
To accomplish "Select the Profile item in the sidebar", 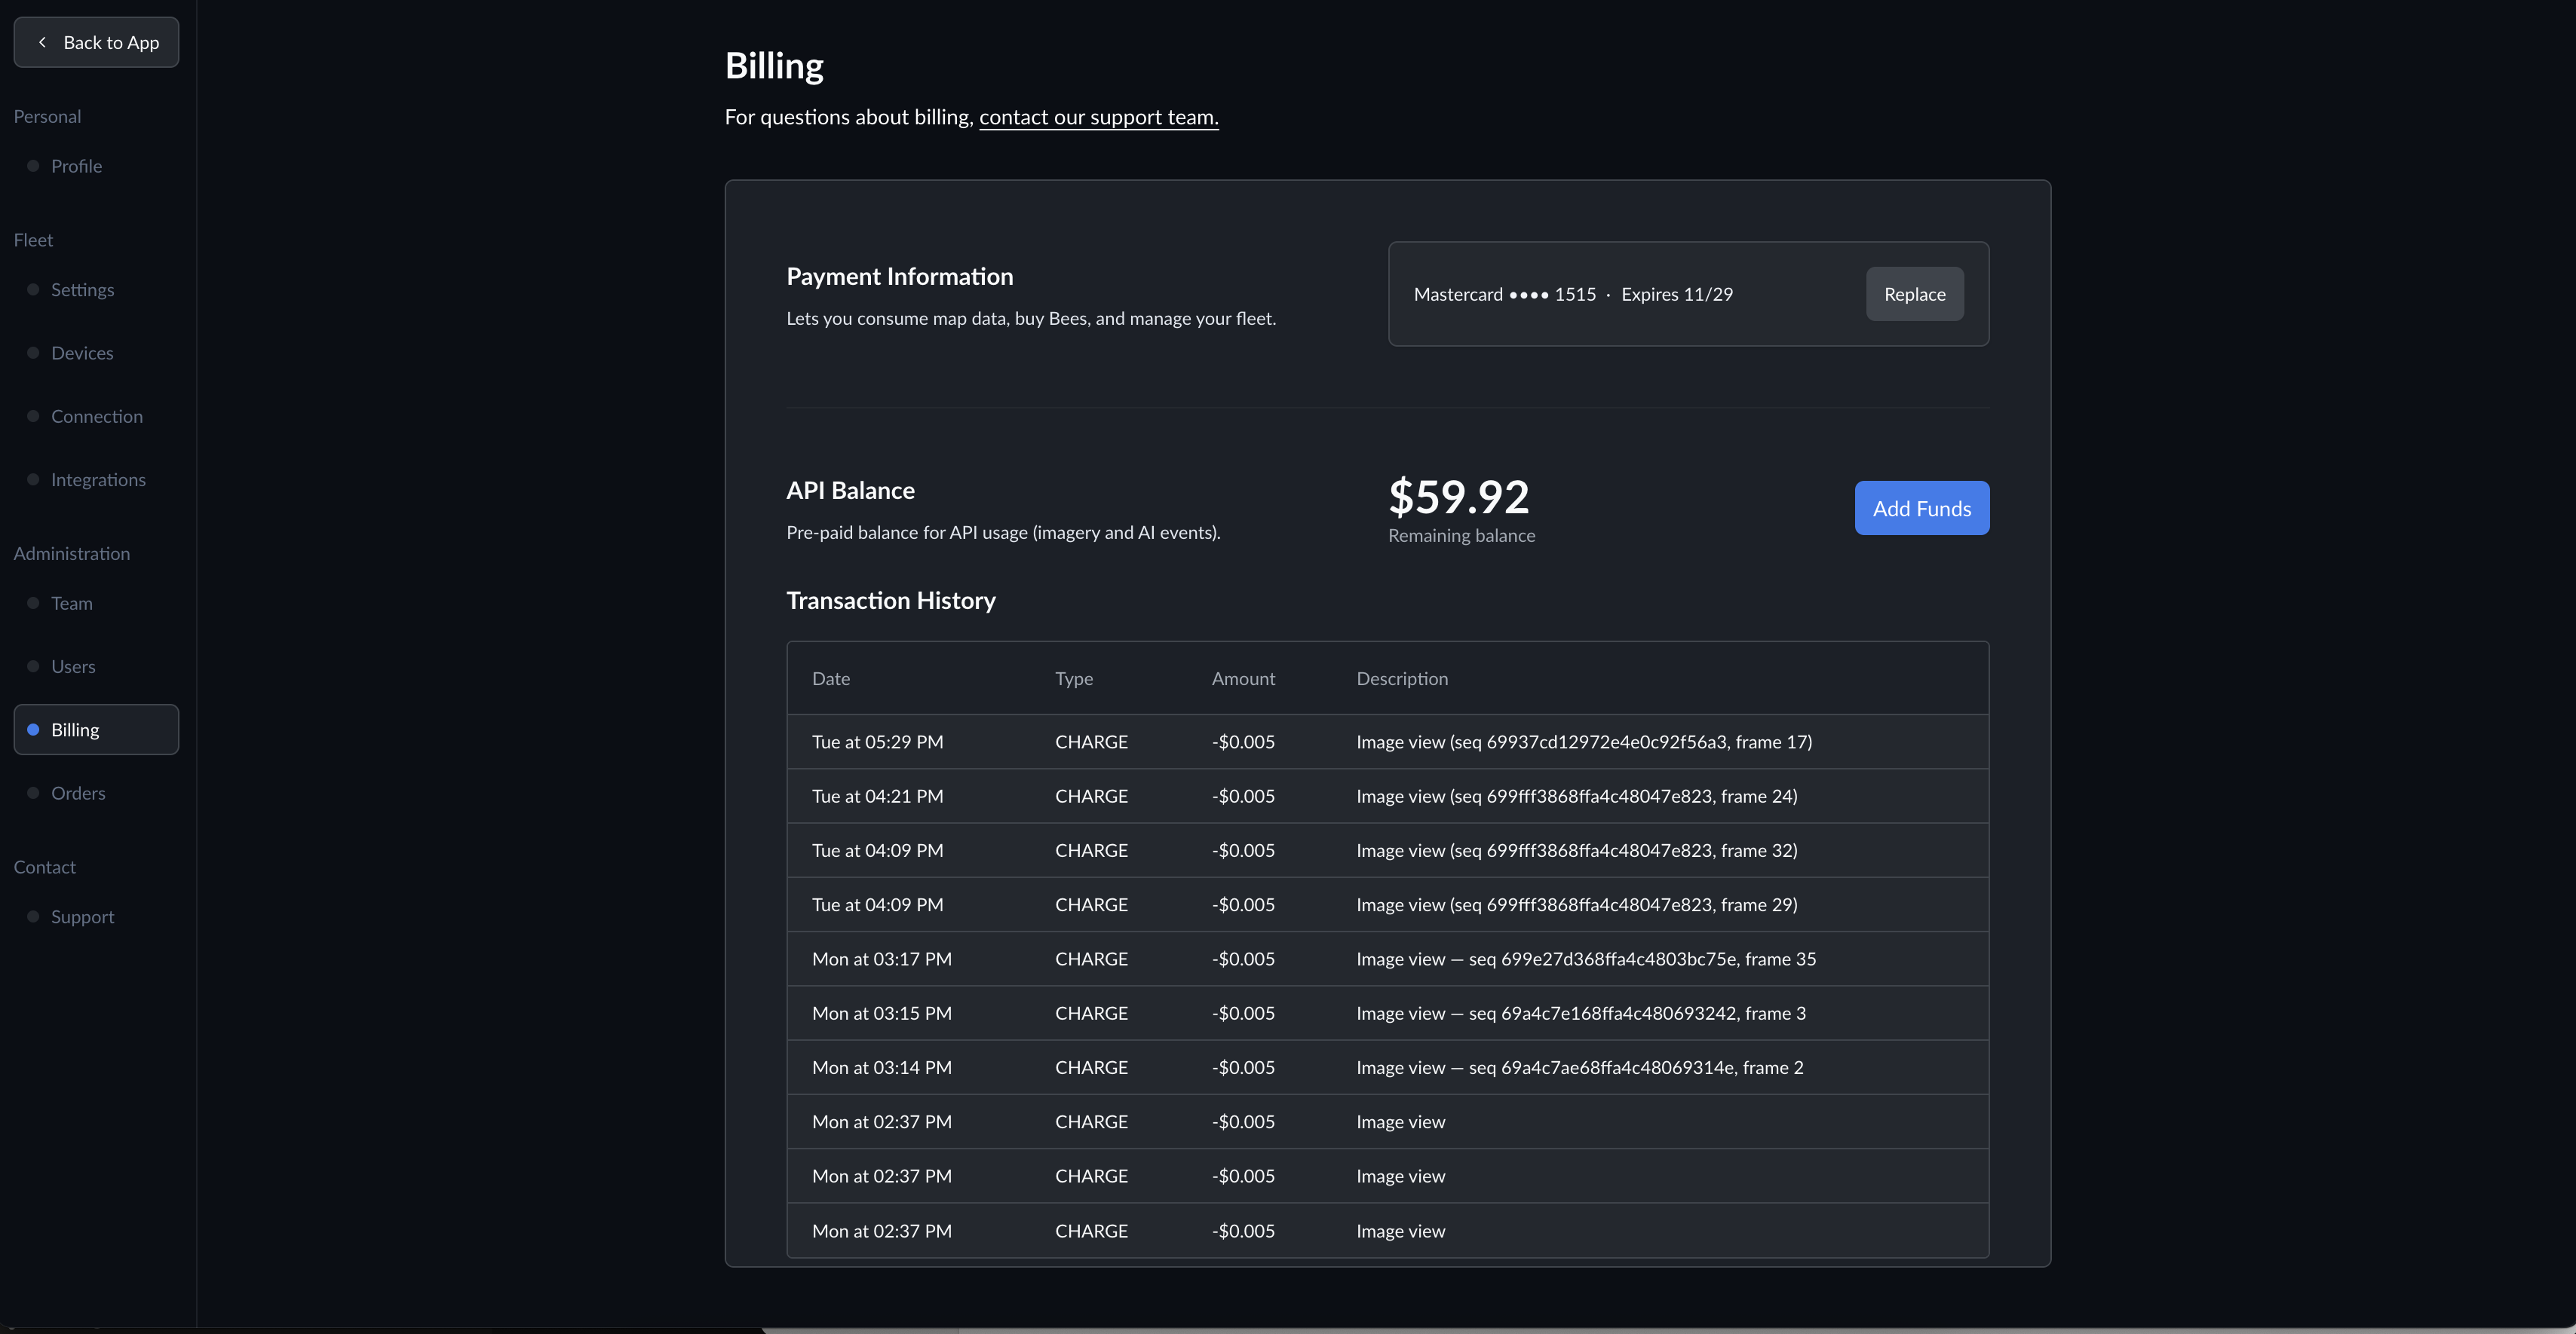I will tap(76, 165).
